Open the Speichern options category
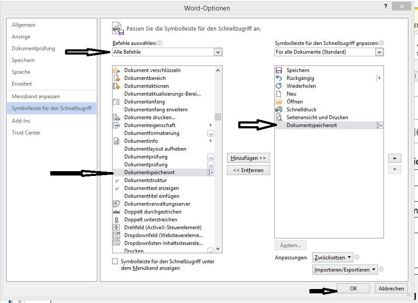The image size is (418, 303). (23, 60)
